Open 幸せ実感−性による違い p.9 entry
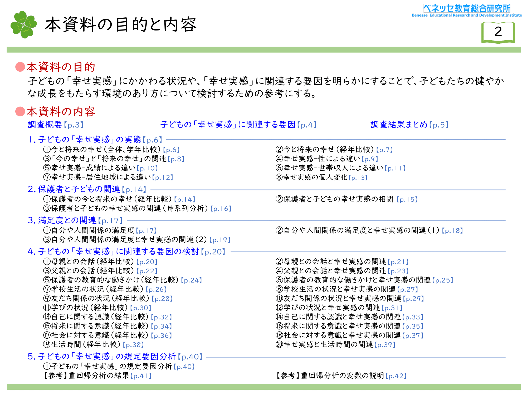This screenshot has height=395, width=527. 327,159
